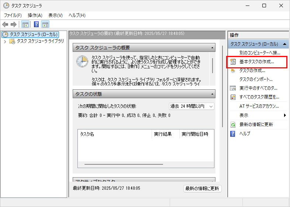The width and height of the screenshot is (290, 207).
Task: Open the 表示 submenu in actions pane
Action: click(284, 115)
